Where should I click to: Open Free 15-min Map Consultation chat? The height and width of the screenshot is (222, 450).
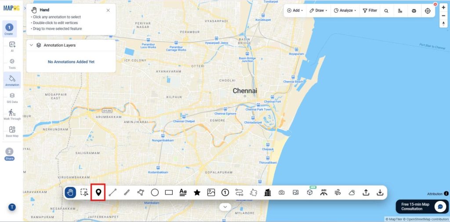tap(422, 207)
